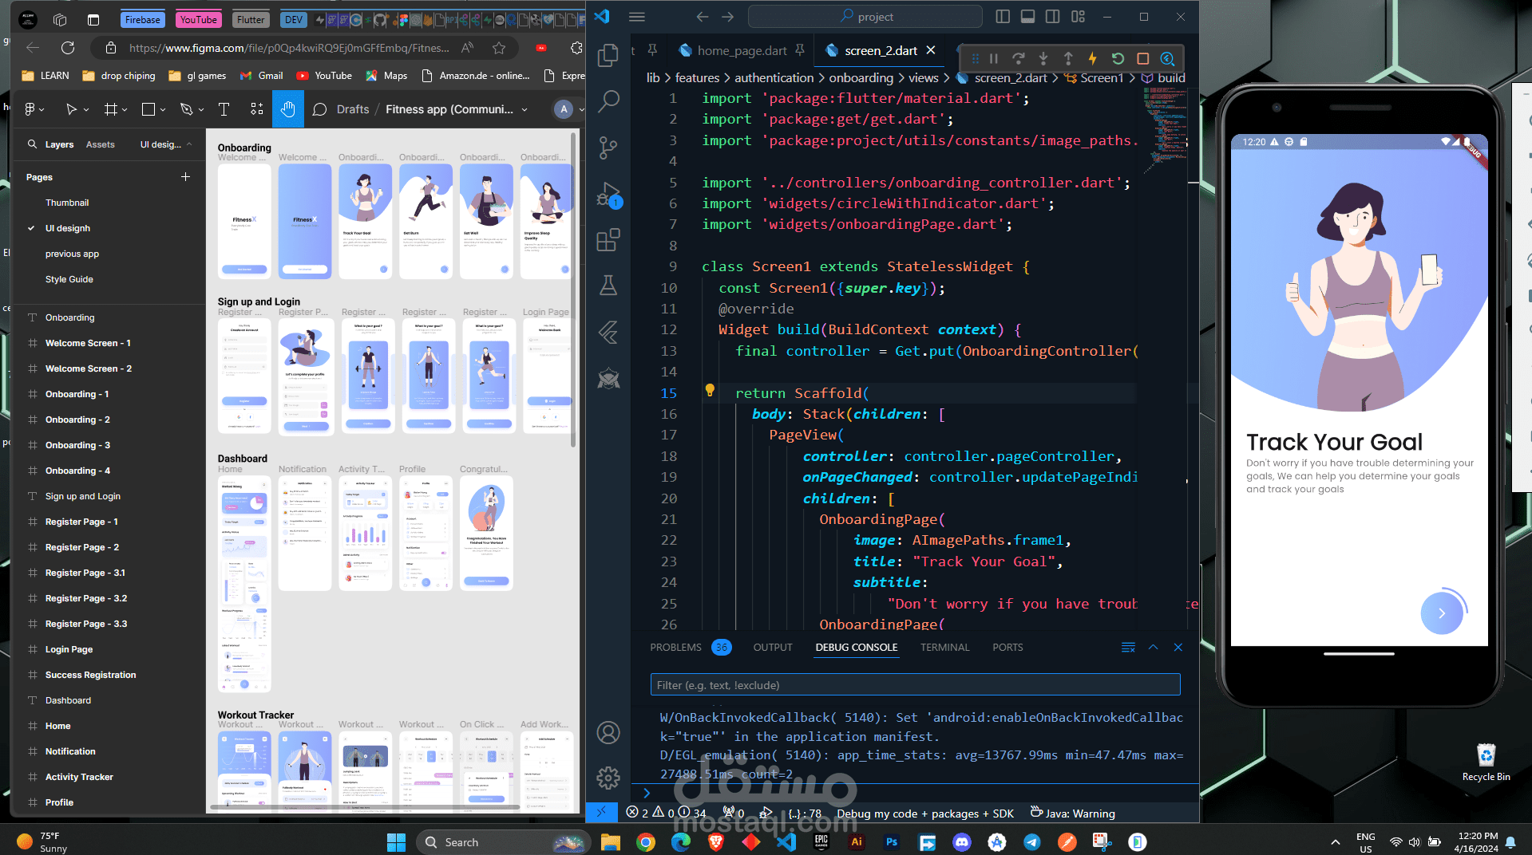The height and width of the screenshot is (855, 1532).
Task: Open Figma main menu dropdown
Action: (34, 109)
